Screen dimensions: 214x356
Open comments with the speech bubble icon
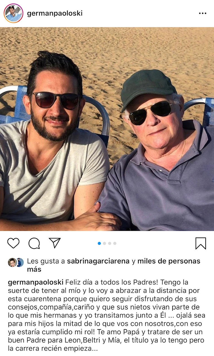[x=34, y=243]
